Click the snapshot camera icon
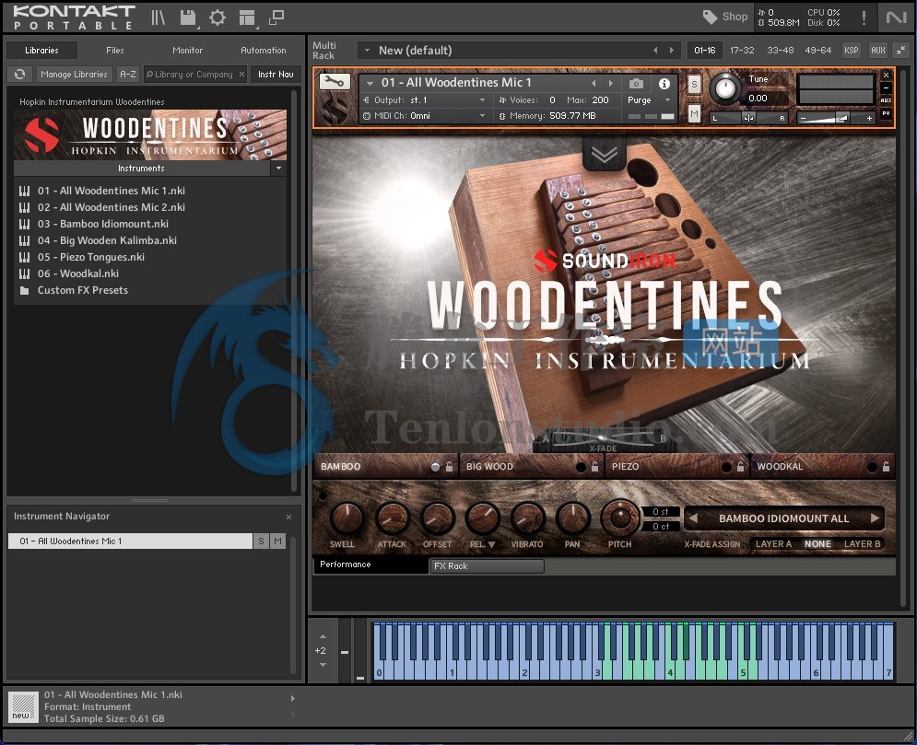 click(636, 84)
